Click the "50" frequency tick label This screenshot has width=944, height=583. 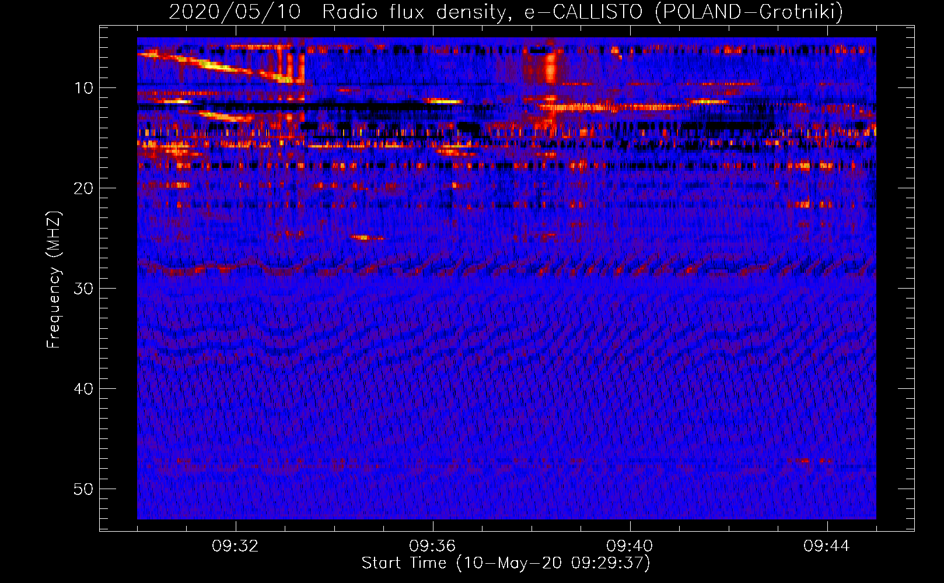pyautogui.click(x=84, y=489)
